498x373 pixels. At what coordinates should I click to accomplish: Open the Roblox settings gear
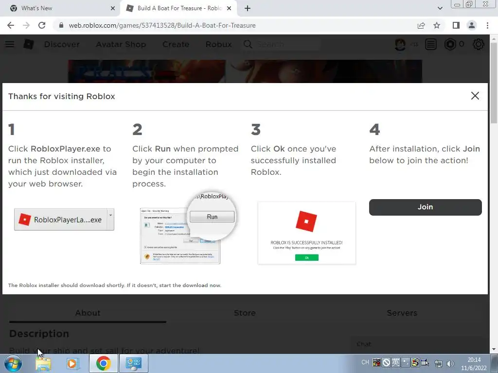pos(479,44)
